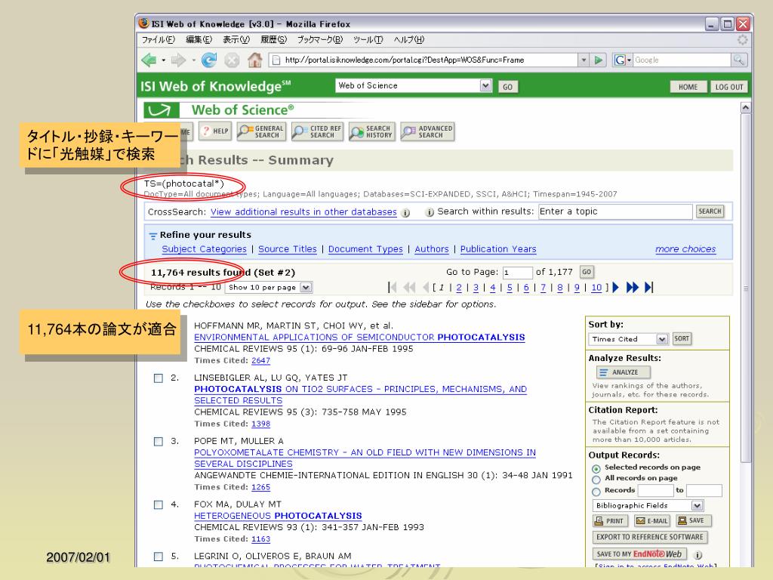Screen dimensions: 773x580
Task: Open Cited Ref Search
Action: pos(317,131)
